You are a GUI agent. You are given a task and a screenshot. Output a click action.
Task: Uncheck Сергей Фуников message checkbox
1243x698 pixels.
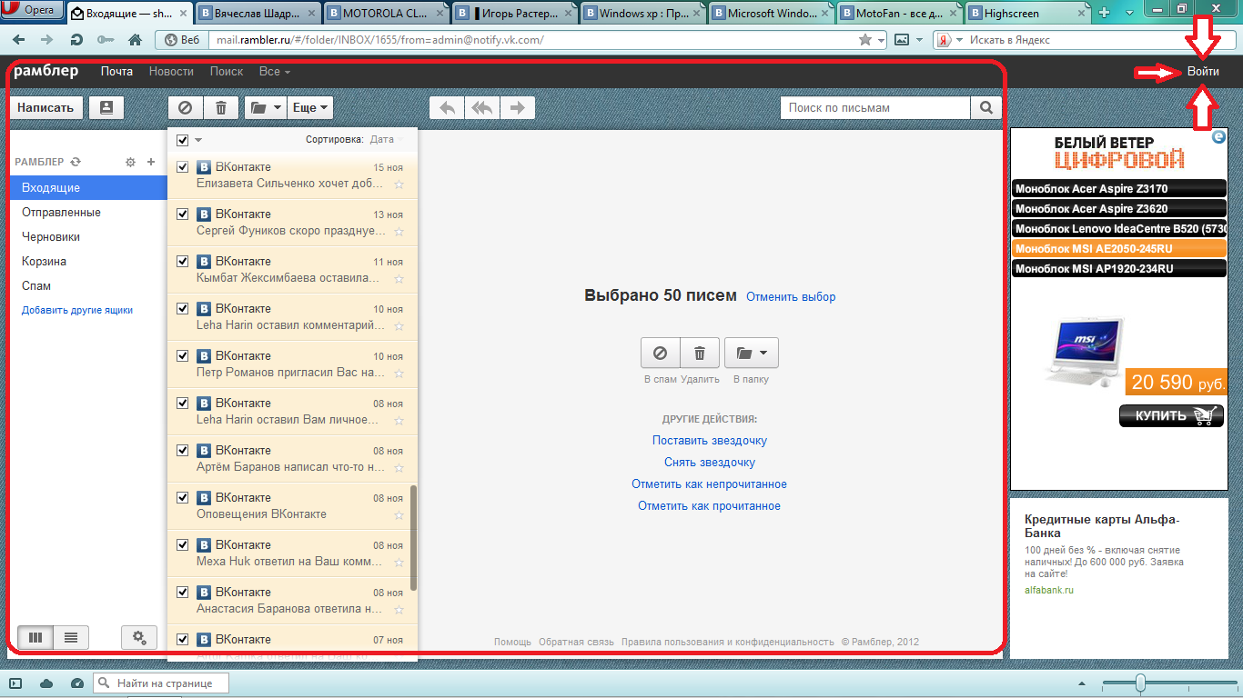click(182, 214)
